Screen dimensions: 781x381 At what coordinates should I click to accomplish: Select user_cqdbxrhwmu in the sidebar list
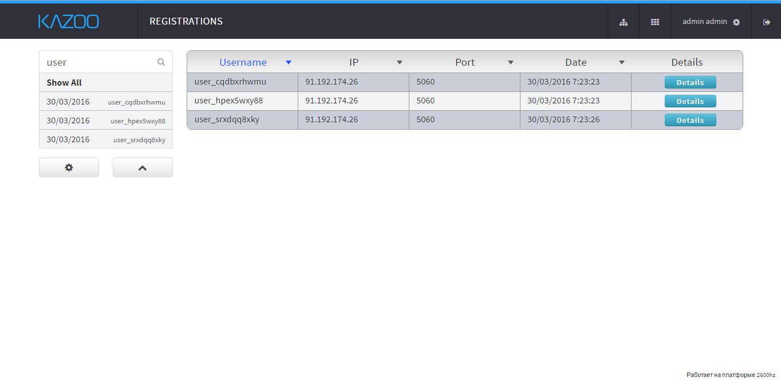(106, 102)
